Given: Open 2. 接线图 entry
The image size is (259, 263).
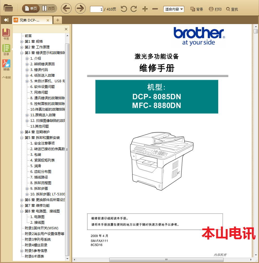Looking at the screenshot, I should [37, 223].
